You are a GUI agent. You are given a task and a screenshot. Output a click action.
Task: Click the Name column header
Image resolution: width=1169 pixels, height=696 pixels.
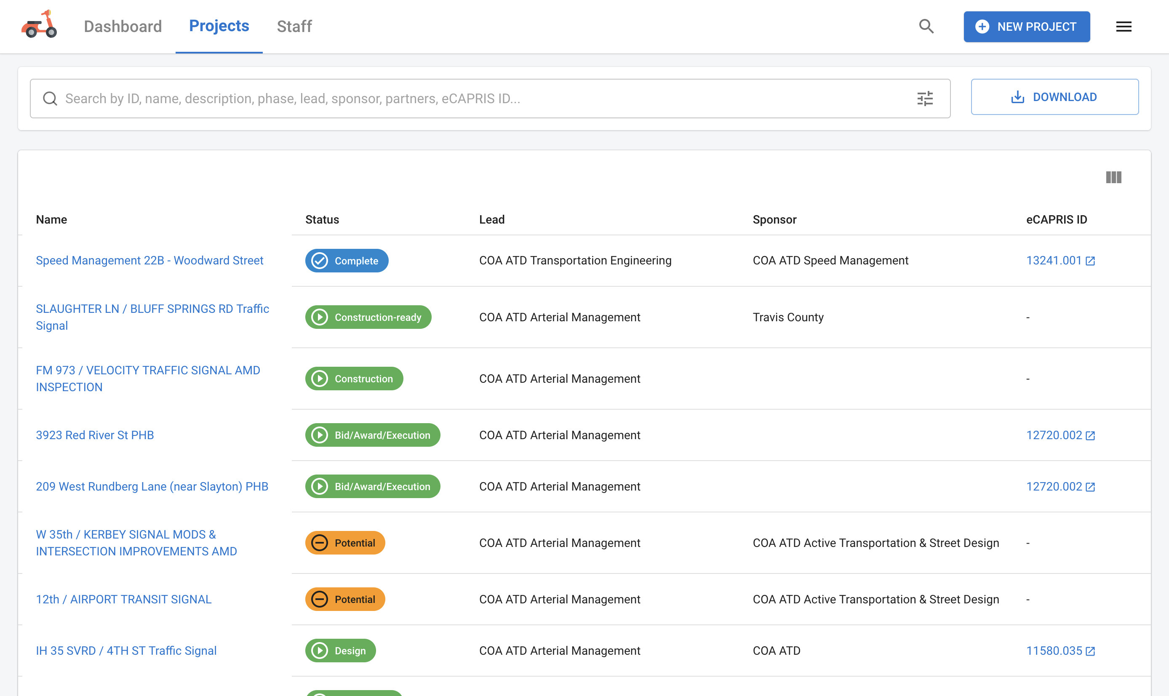click(x=51, y=219)
